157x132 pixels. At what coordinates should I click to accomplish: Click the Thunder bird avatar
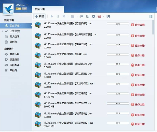pyautogui.click(x=8, y=9)
